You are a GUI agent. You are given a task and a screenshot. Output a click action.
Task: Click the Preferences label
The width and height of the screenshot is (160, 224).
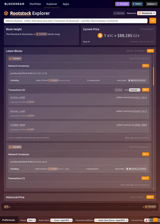tap(9, 220)
